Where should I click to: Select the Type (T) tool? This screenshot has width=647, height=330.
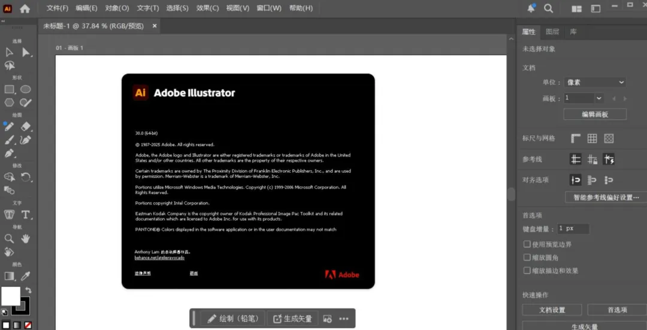click(26, 214)
